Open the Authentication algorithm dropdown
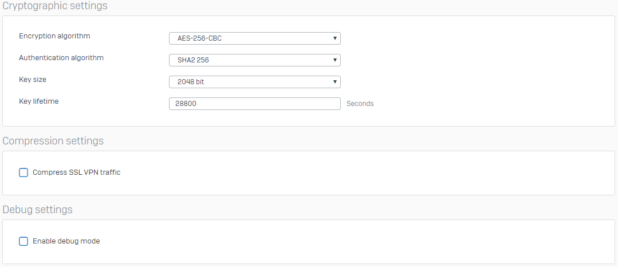 click(254, 60)
